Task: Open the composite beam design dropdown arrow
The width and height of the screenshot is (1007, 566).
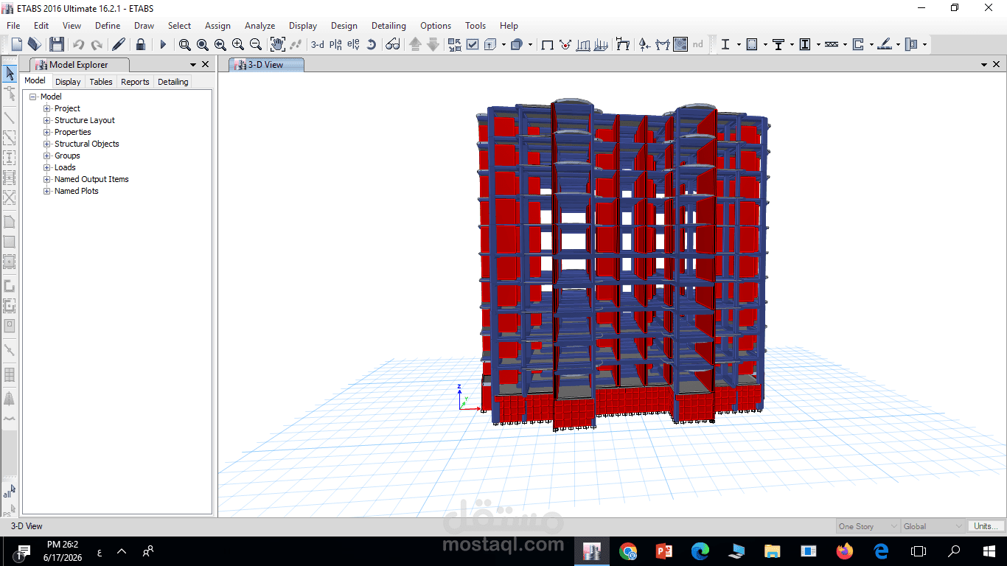Action: (x=792, y=45)
